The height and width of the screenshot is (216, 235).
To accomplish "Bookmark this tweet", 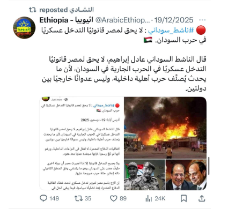I will pyautogui.click(x=183, y=198).
